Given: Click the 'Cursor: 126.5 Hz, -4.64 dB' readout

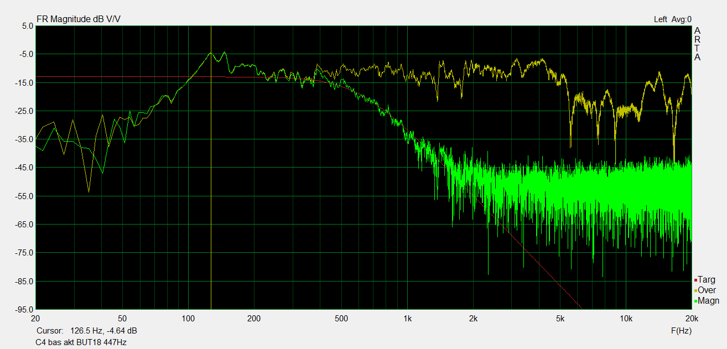Looking at the screenshot, I should (x=87, y=331).
